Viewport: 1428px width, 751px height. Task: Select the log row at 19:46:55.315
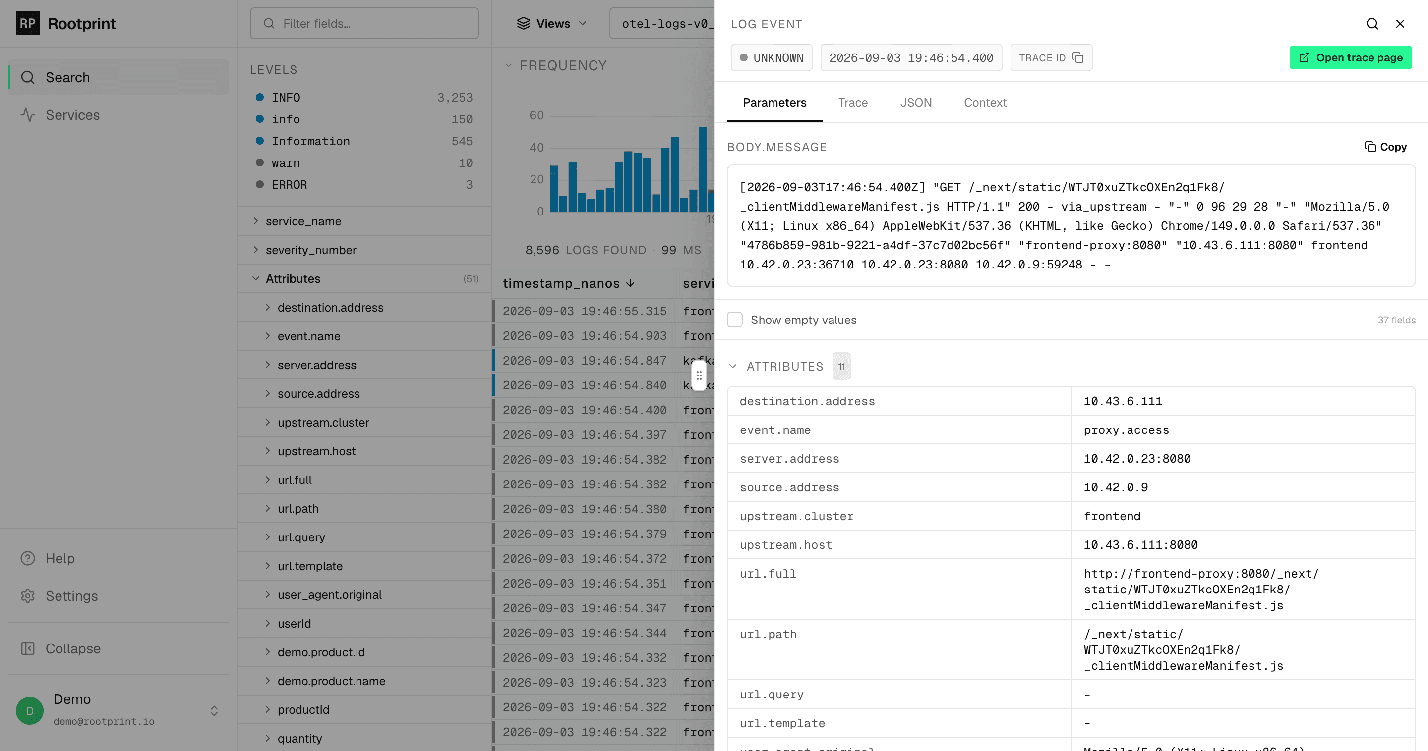point(603,311)
